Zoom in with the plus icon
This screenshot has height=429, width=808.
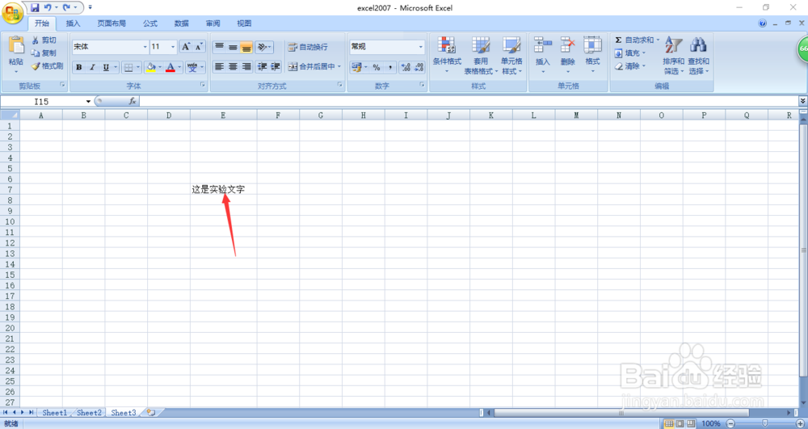[801, 423]
